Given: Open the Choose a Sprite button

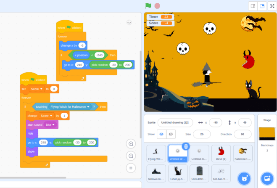Looking at the screenshot, I should click(x=243, y=178).
